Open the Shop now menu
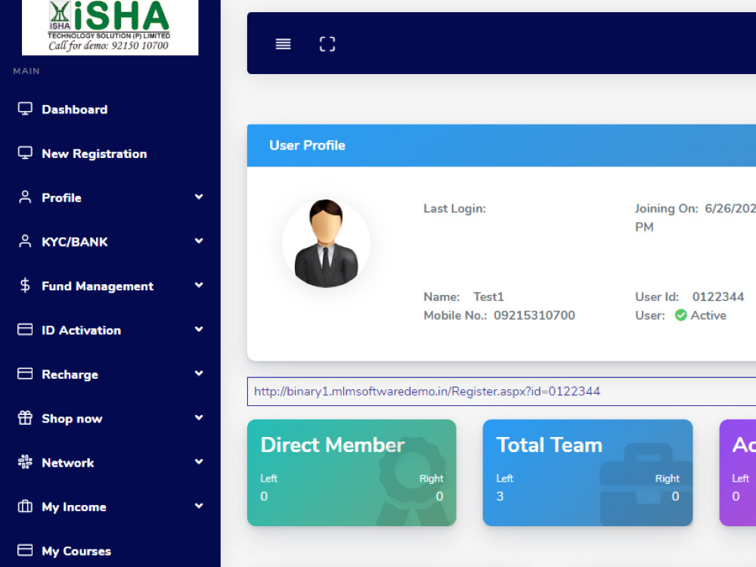756x567 pixels. (72, 419)
